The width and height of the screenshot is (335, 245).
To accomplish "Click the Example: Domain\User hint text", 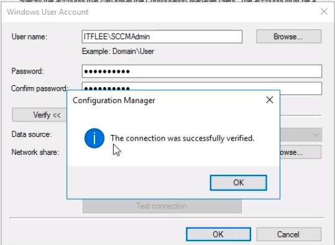I will click(x=118, y=52).
